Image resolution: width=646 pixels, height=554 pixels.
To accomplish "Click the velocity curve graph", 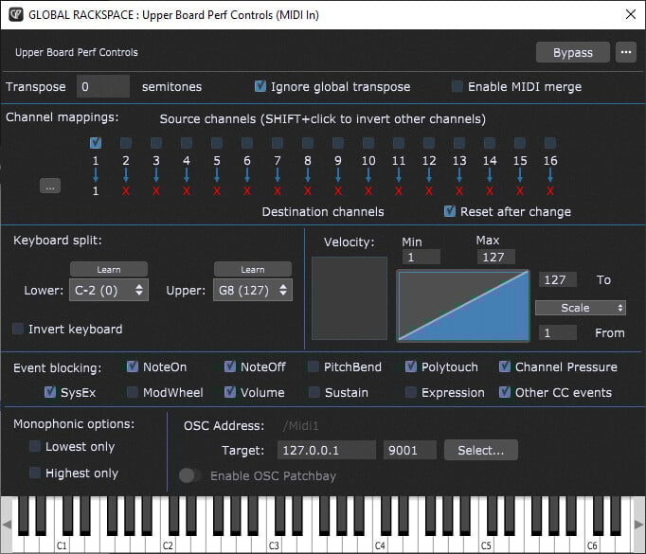I will tap(463, 305).
